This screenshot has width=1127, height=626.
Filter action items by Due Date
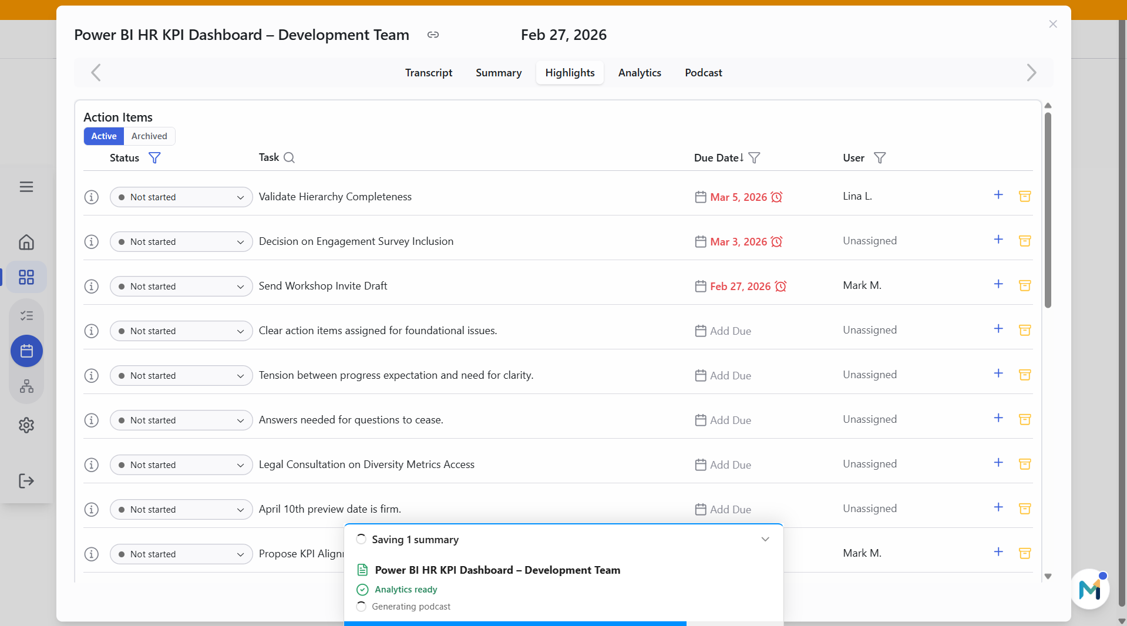[x=755, y=158]
